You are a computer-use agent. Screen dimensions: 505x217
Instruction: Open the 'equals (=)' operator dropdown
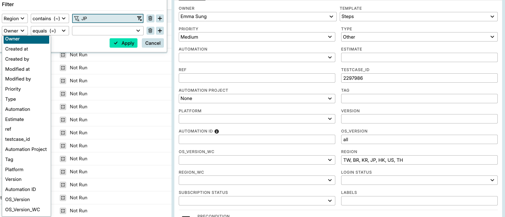(50, 31)
